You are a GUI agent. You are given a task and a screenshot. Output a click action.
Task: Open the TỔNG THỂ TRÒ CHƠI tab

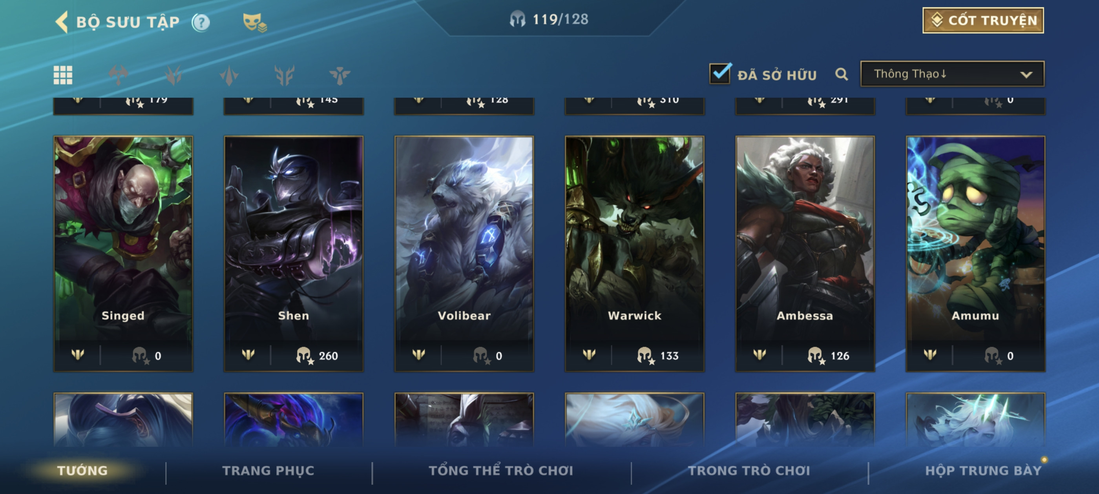(x=501, y=470)
